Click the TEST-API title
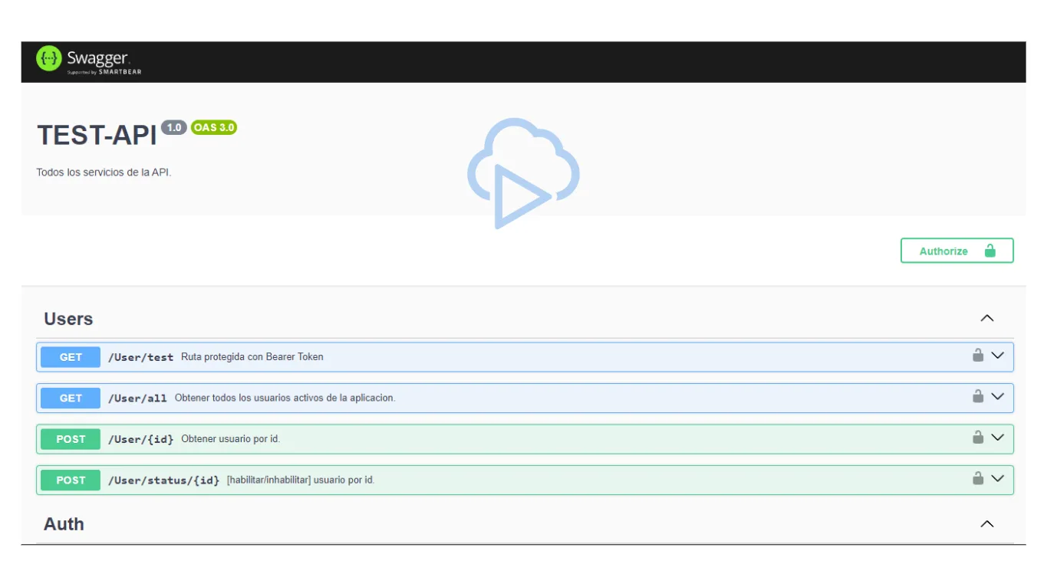Screen dimensions: 1047x587 97,136
